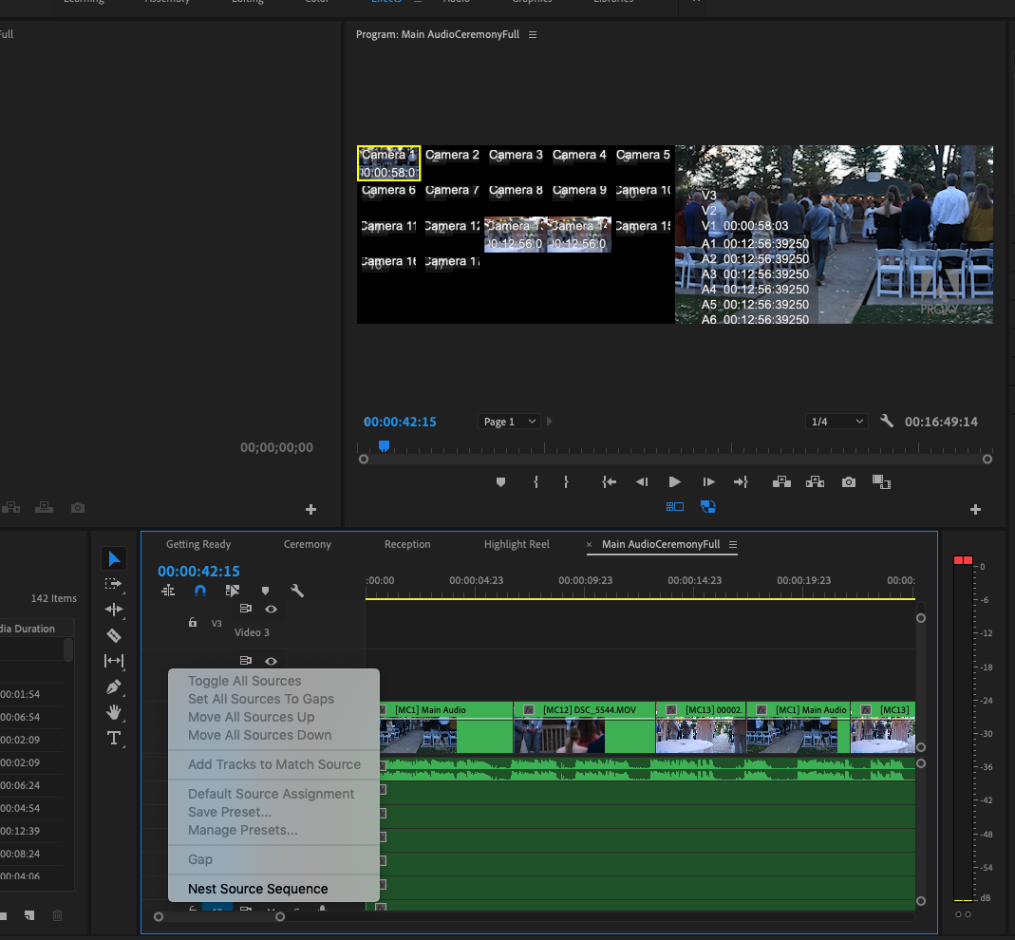Select the Razor tool in the toolbar
Viewport: 1015px width, 940px height.
pyautogui.click(x=114, y=635)
